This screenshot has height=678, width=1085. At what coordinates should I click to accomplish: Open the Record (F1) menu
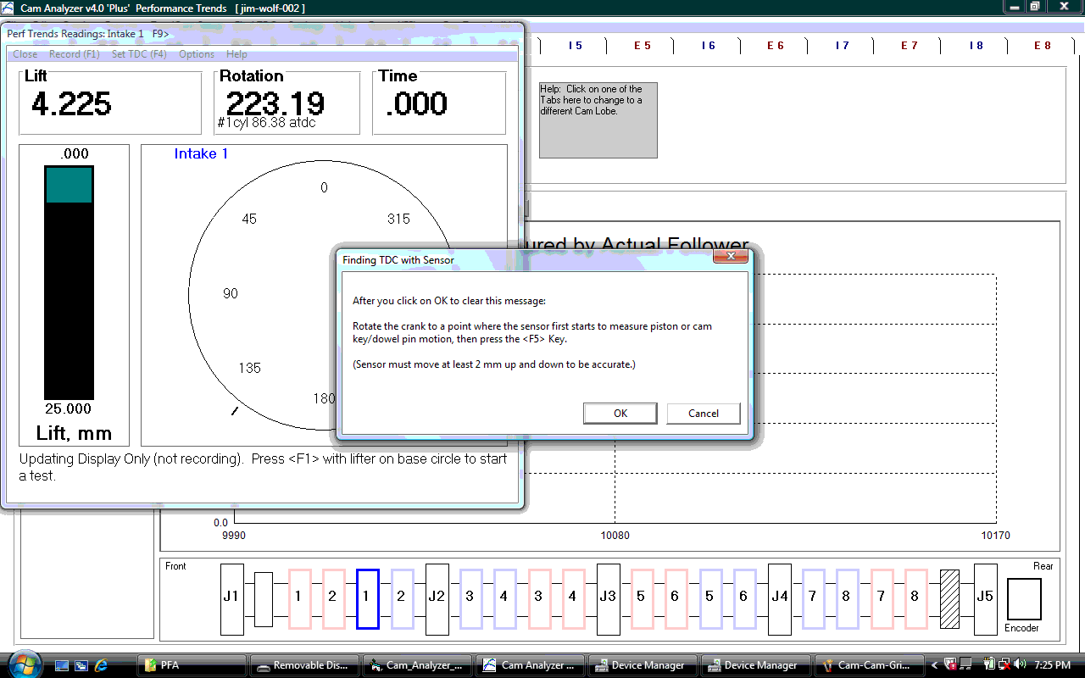[x=75, y=54]
